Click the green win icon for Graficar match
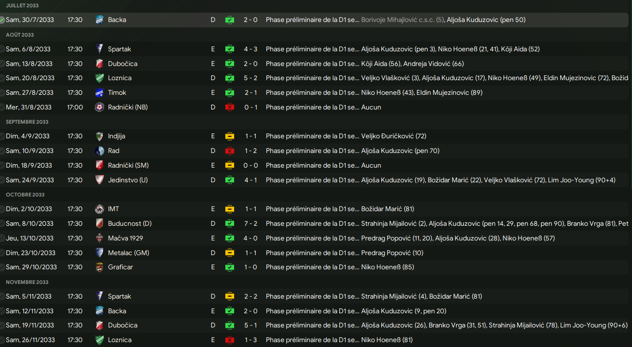 tap(229, 267)
